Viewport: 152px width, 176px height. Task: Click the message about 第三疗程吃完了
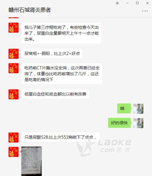[62, 33]
